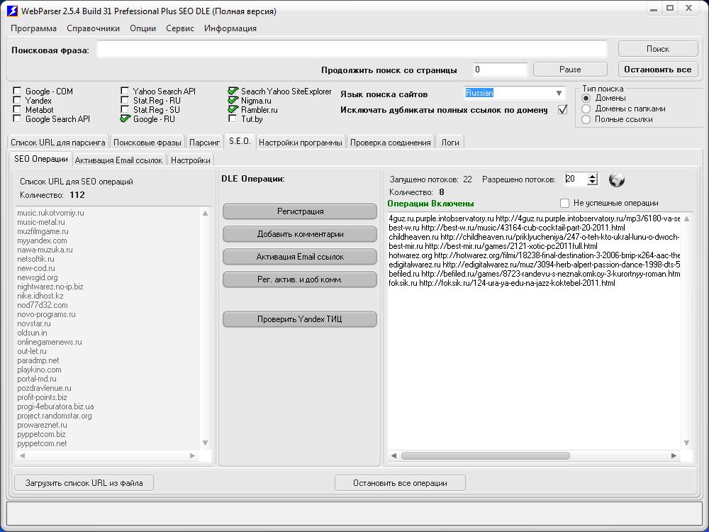Uncheck Seacrh Yahoo SiteExplorer checkbox
The width and height of the screenshot is (709, 532).
pos(233,91)
